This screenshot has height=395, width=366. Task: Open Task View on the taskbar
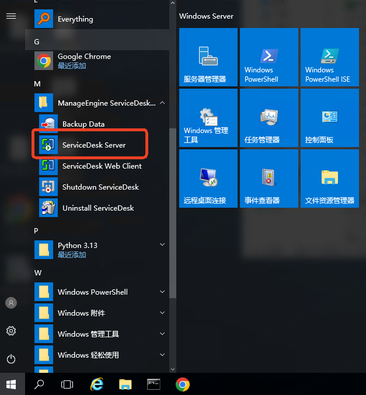pyautogui.click(x=67, y=384)
